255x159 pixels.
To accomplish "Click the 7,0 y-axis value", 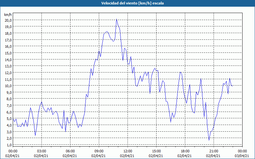I will pyautogui.click(x=9, y=106).
